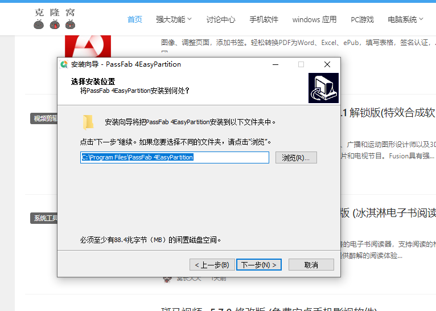Viewport: 436px width, 311px height.
Task: Click the computer setup icon in the wizard header
Action: [323, 88]
